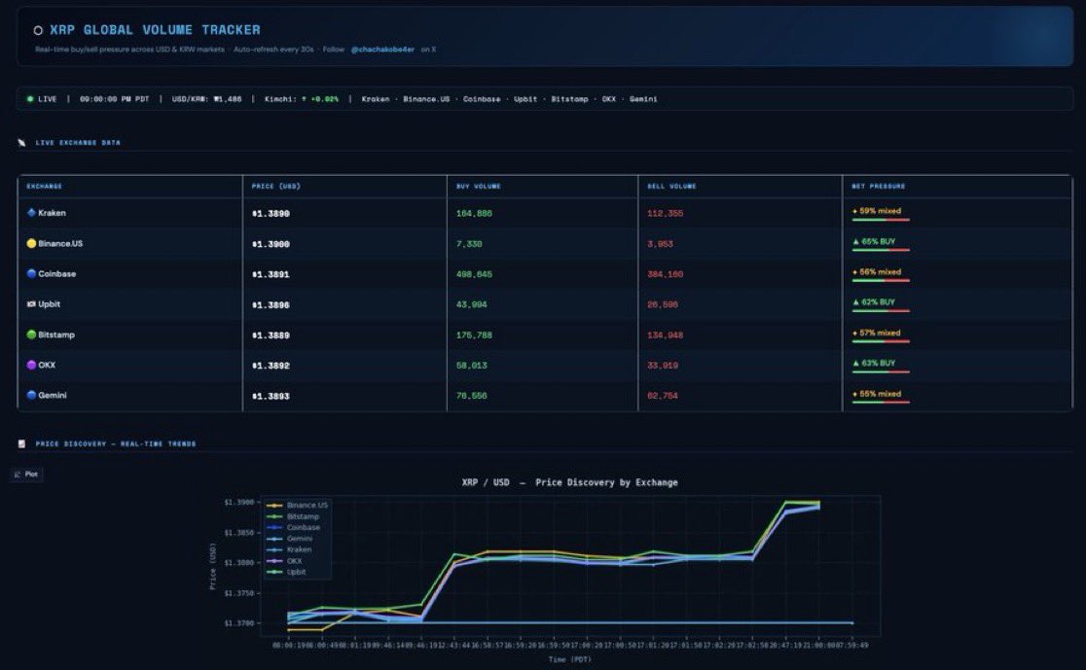Click the OKX row net pressure bar
1086x670 pixels.
(x=881, y=371)
